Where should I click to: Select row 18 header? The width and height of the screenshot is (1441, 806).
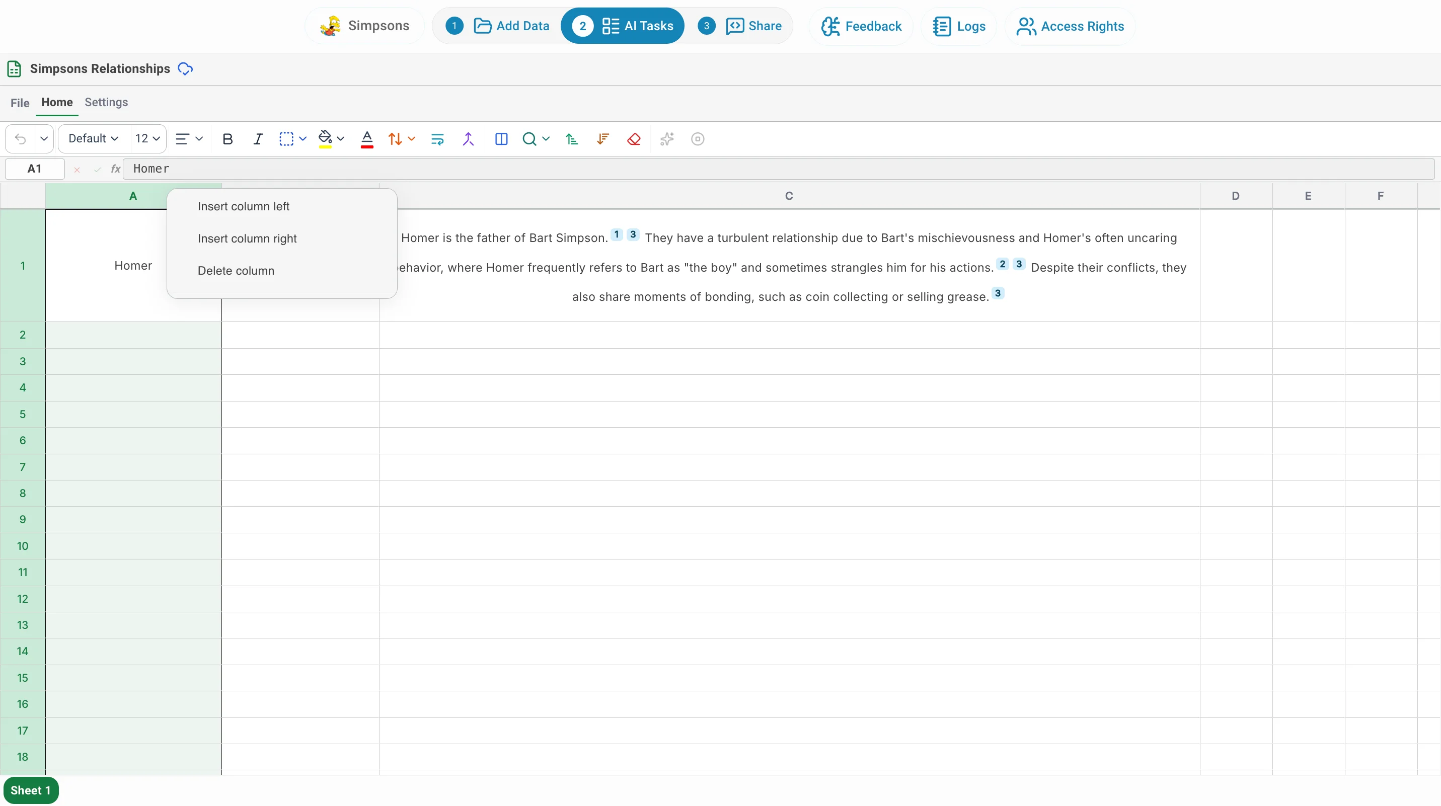point(22,757)
